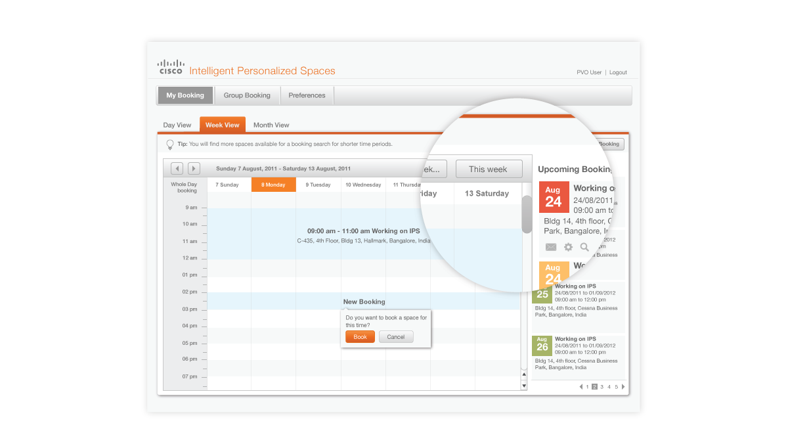The height and width of the screenshot is (427, 788).
Task: Open the Preferences tab
Action: click(307, 95)
